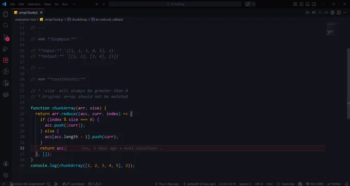Select JavaScript language mode

pyautogui.click(x=286, y=184)
